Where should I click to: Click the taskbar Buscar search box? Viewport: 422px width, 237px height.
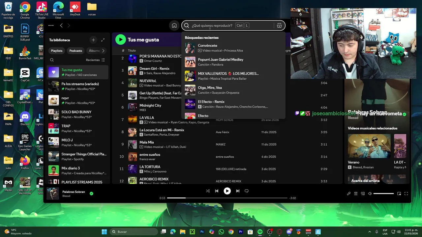tap(134, 232)
